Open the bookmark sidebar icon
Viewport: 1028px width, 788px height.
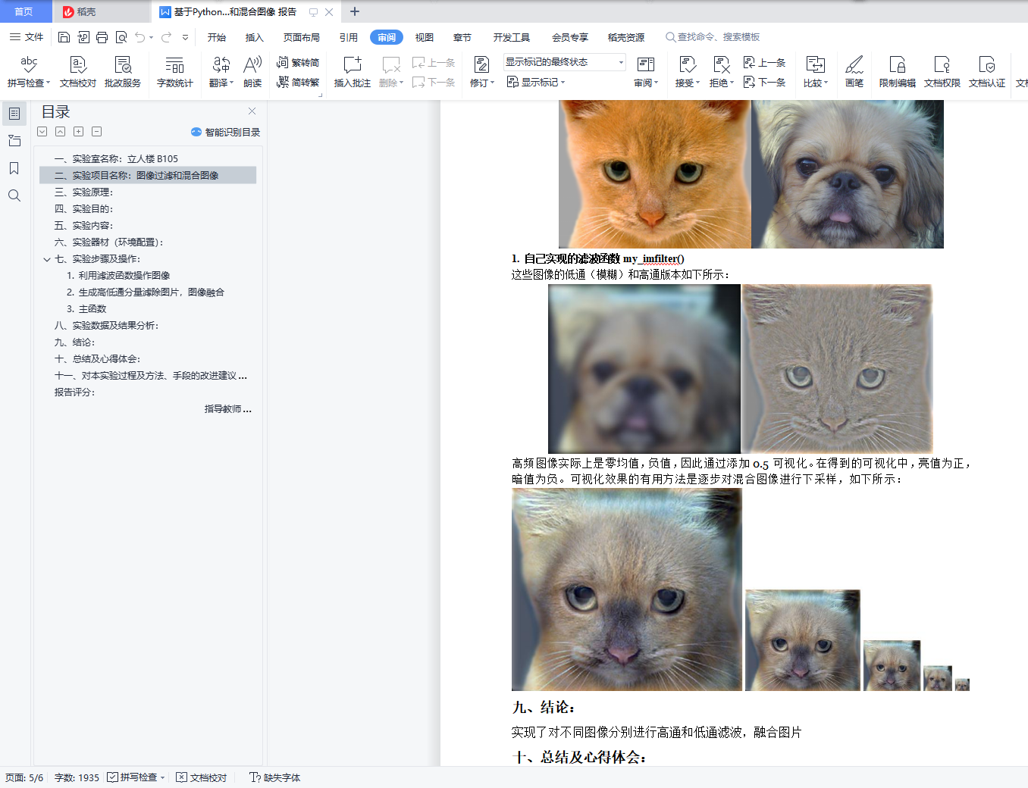coord(14,168)
